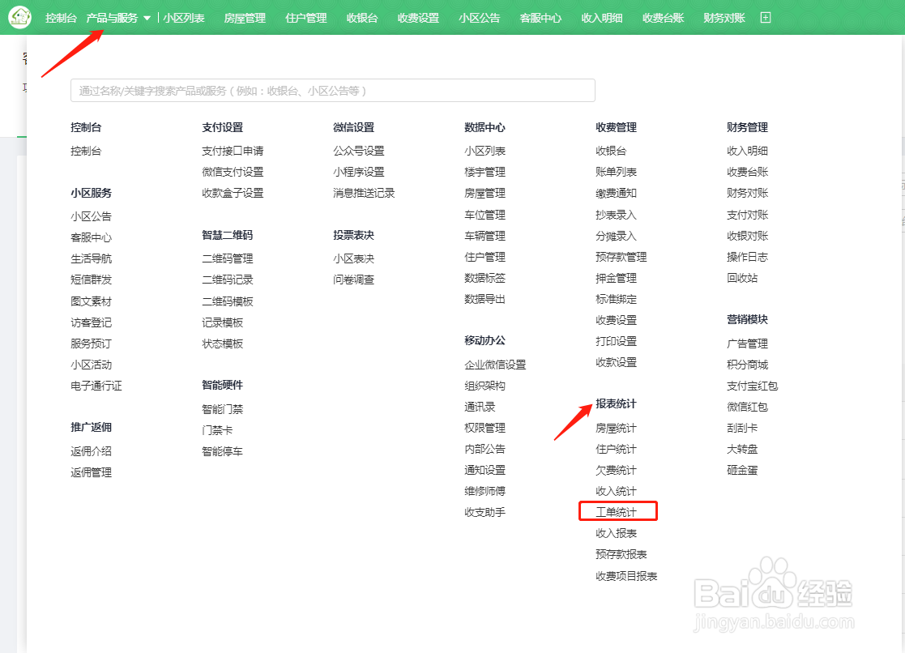Open 收银台 from the top navigation
Screen dimensions: 905x653
pyautogui.click(x=361, y=17)
